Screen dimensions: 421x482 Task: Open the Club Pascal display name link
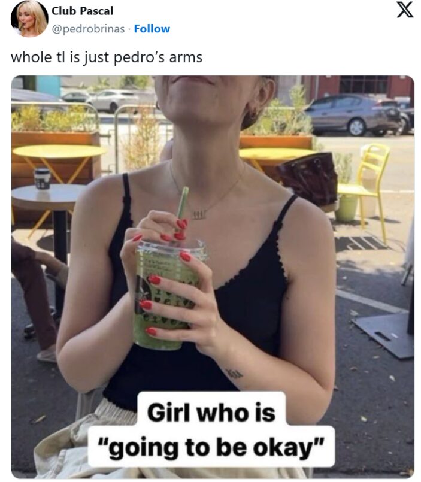click(x=83, y=11)
